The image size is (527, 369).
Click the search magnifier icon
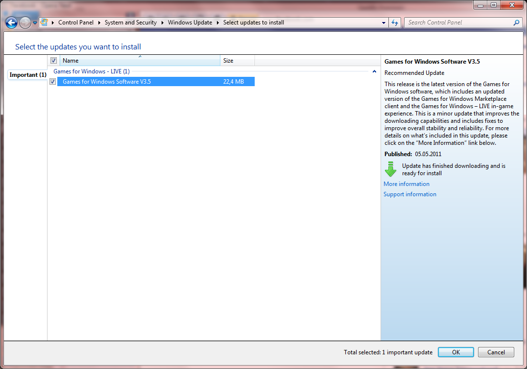coord(517,23)
